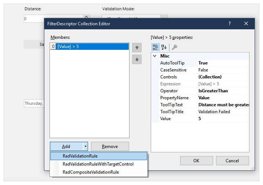Move selected member down with arrow
263x185 pixels.
[x=137, y=59]
